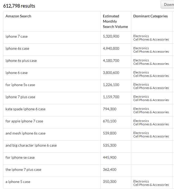Select the "iphone 7 case" search term
The image size is (174, 189).
coord(17,36)
